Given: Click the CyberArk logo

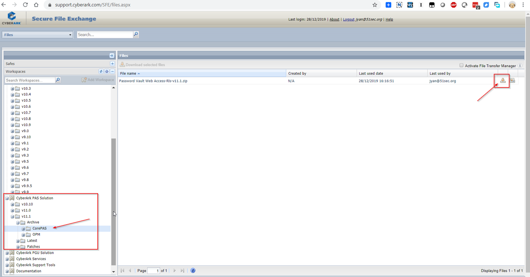Looking at the screenshot, I should coord(12,18).
